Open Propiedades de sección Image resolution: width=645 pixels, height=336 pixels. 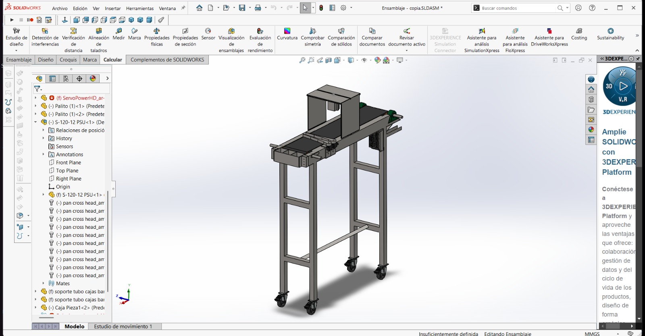[x=185, y=37]
